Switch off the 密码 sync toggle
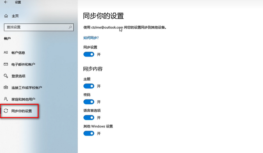 click(89, 102)
